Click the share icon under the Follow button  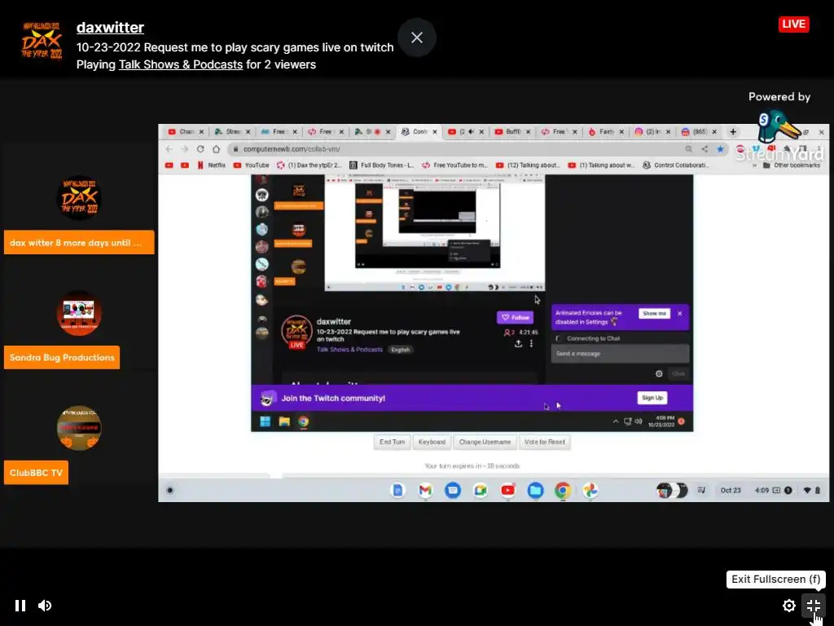518,344
